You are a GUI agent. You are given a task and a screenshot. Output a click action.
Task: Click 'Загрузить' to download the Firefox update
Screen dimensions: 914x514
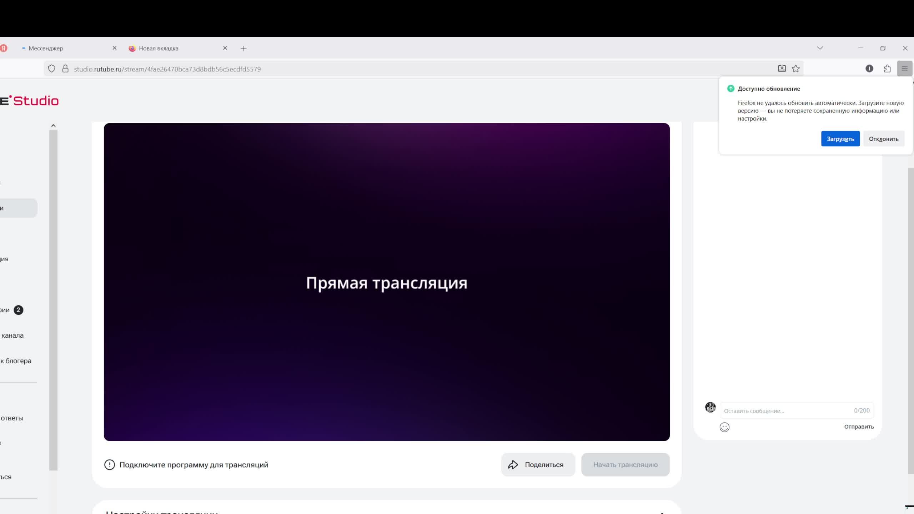(840, 138)
